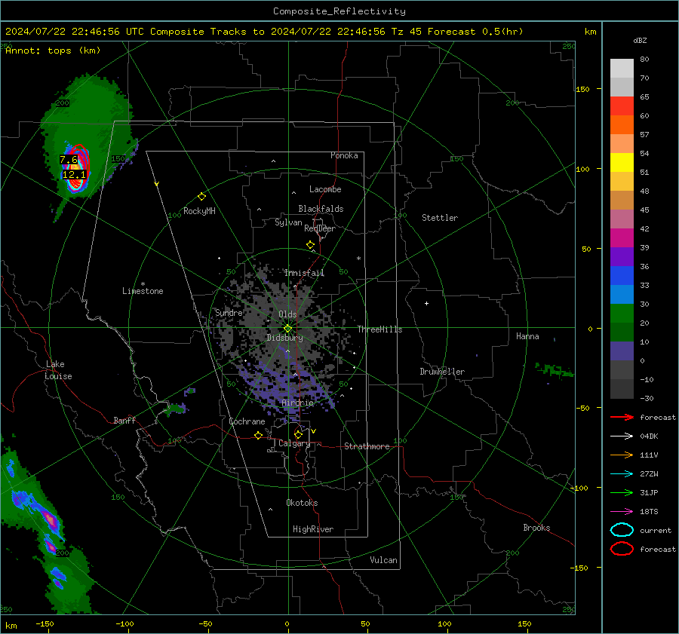The image size is (679, 634).
Task: Click the yellow 54 dBZ color swatch
Action: (622, 162)
